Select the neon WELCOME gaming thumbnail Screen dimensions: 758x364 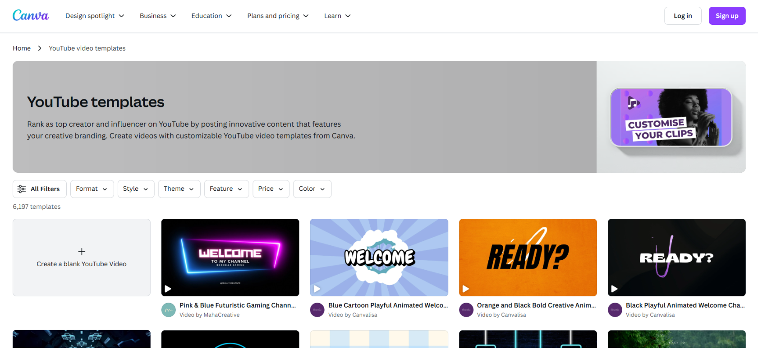click(x=230, y=258)
